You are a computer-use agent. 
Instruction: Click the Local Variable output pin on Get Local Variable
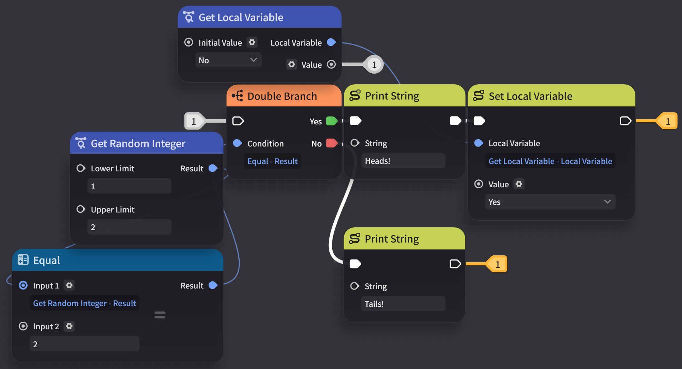tap(331, 42)
